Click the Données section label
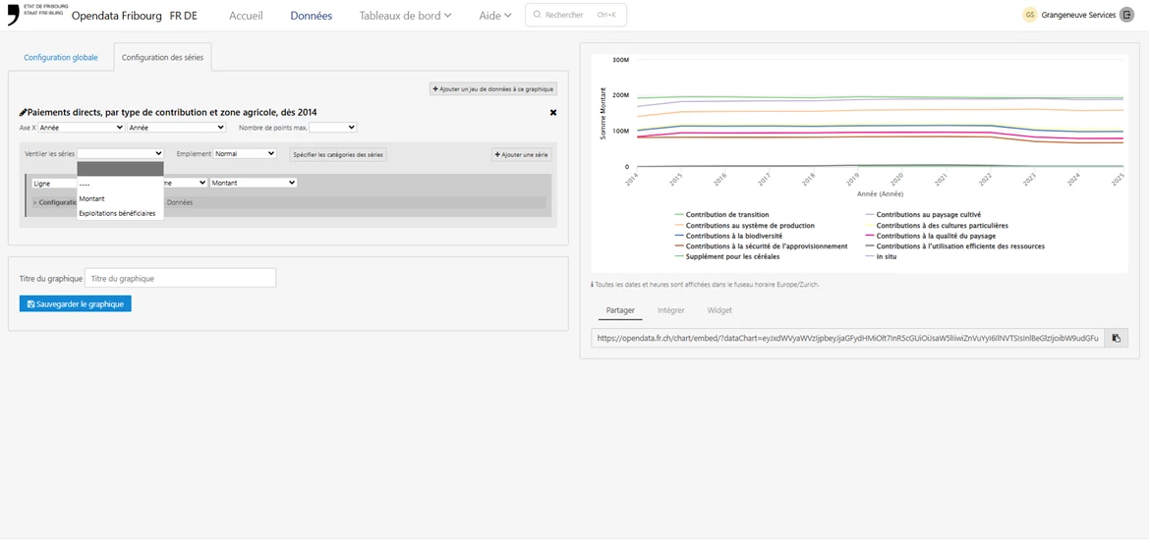This screenshot has width=1150, height=543. 180,202
